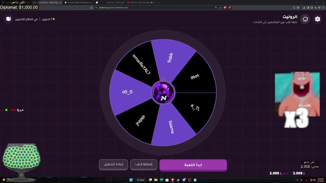Open Microsoft Store on taskbar
The width and height of the screenshot is (326, 183).
pos(167,180)
